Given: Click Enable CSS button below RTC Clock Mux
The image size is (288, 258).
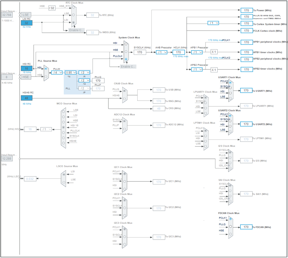Looking at the screenshot, I should coord(76,30).
